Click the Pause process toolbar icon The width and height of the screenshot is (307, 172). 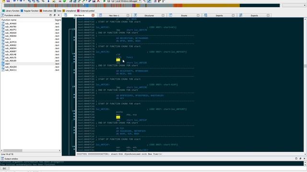click(109, 1)
